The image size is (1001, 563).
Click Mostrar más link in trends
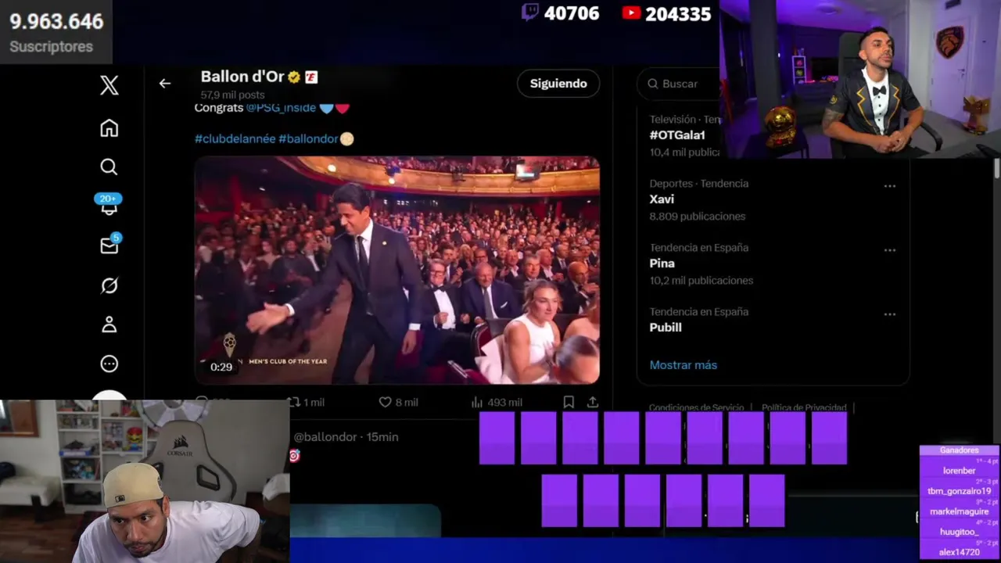(x=683, y=365)
